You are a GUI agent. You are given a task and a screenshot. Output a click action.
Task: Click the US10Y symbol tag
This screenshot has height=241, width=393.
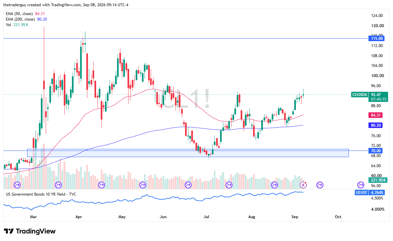point(361,192)
